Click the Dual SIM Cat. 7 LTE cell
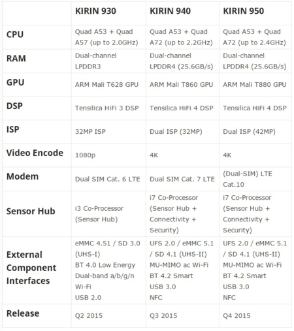Screen dimensions: 294x331 (182, 179)
